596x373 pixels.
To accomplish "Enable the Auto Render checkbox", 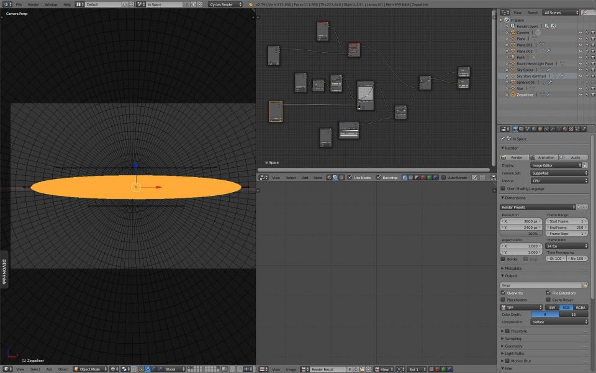I will point(444,177).
